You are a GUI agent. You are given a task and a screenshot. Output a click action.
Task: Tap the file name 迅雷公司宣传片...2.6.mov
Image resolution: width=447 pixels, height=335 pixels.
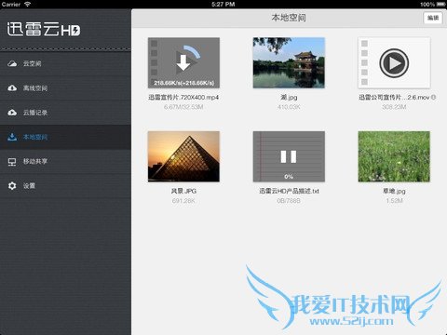point(394,98)
